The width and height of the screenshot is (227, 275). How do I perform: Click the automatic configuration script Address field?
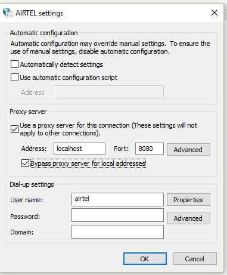coord(108,92)
